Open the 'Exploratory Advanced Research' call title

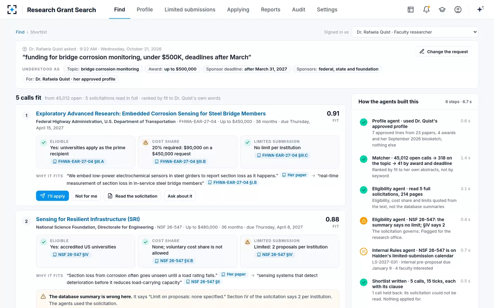click(x=151, y=114)
